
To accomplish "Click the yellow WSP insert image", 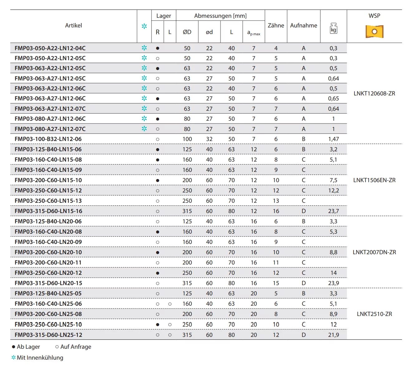I will tap(374, 32).
